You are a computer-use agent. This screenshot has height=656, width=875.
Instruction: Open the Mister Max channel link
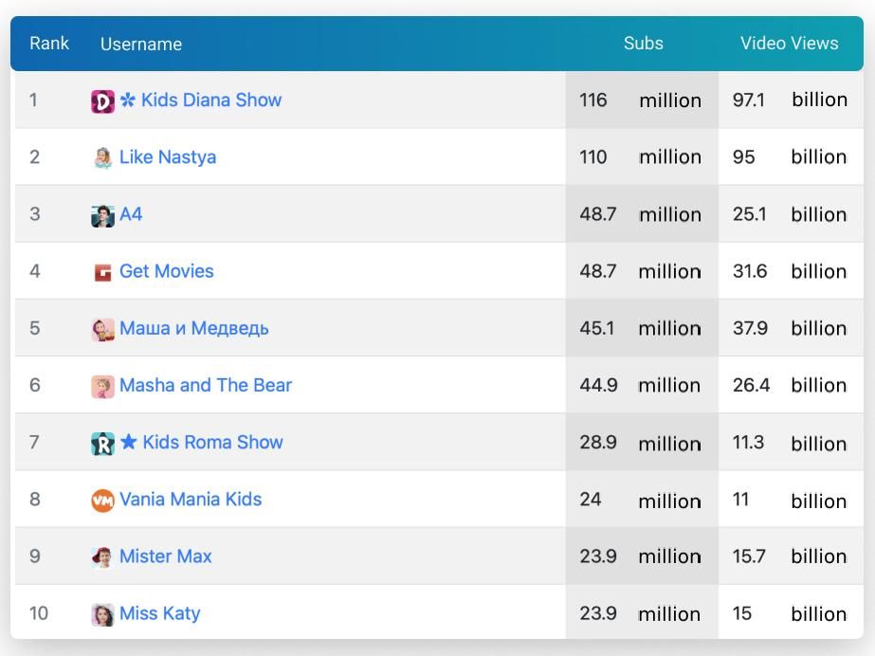[166, 556]
